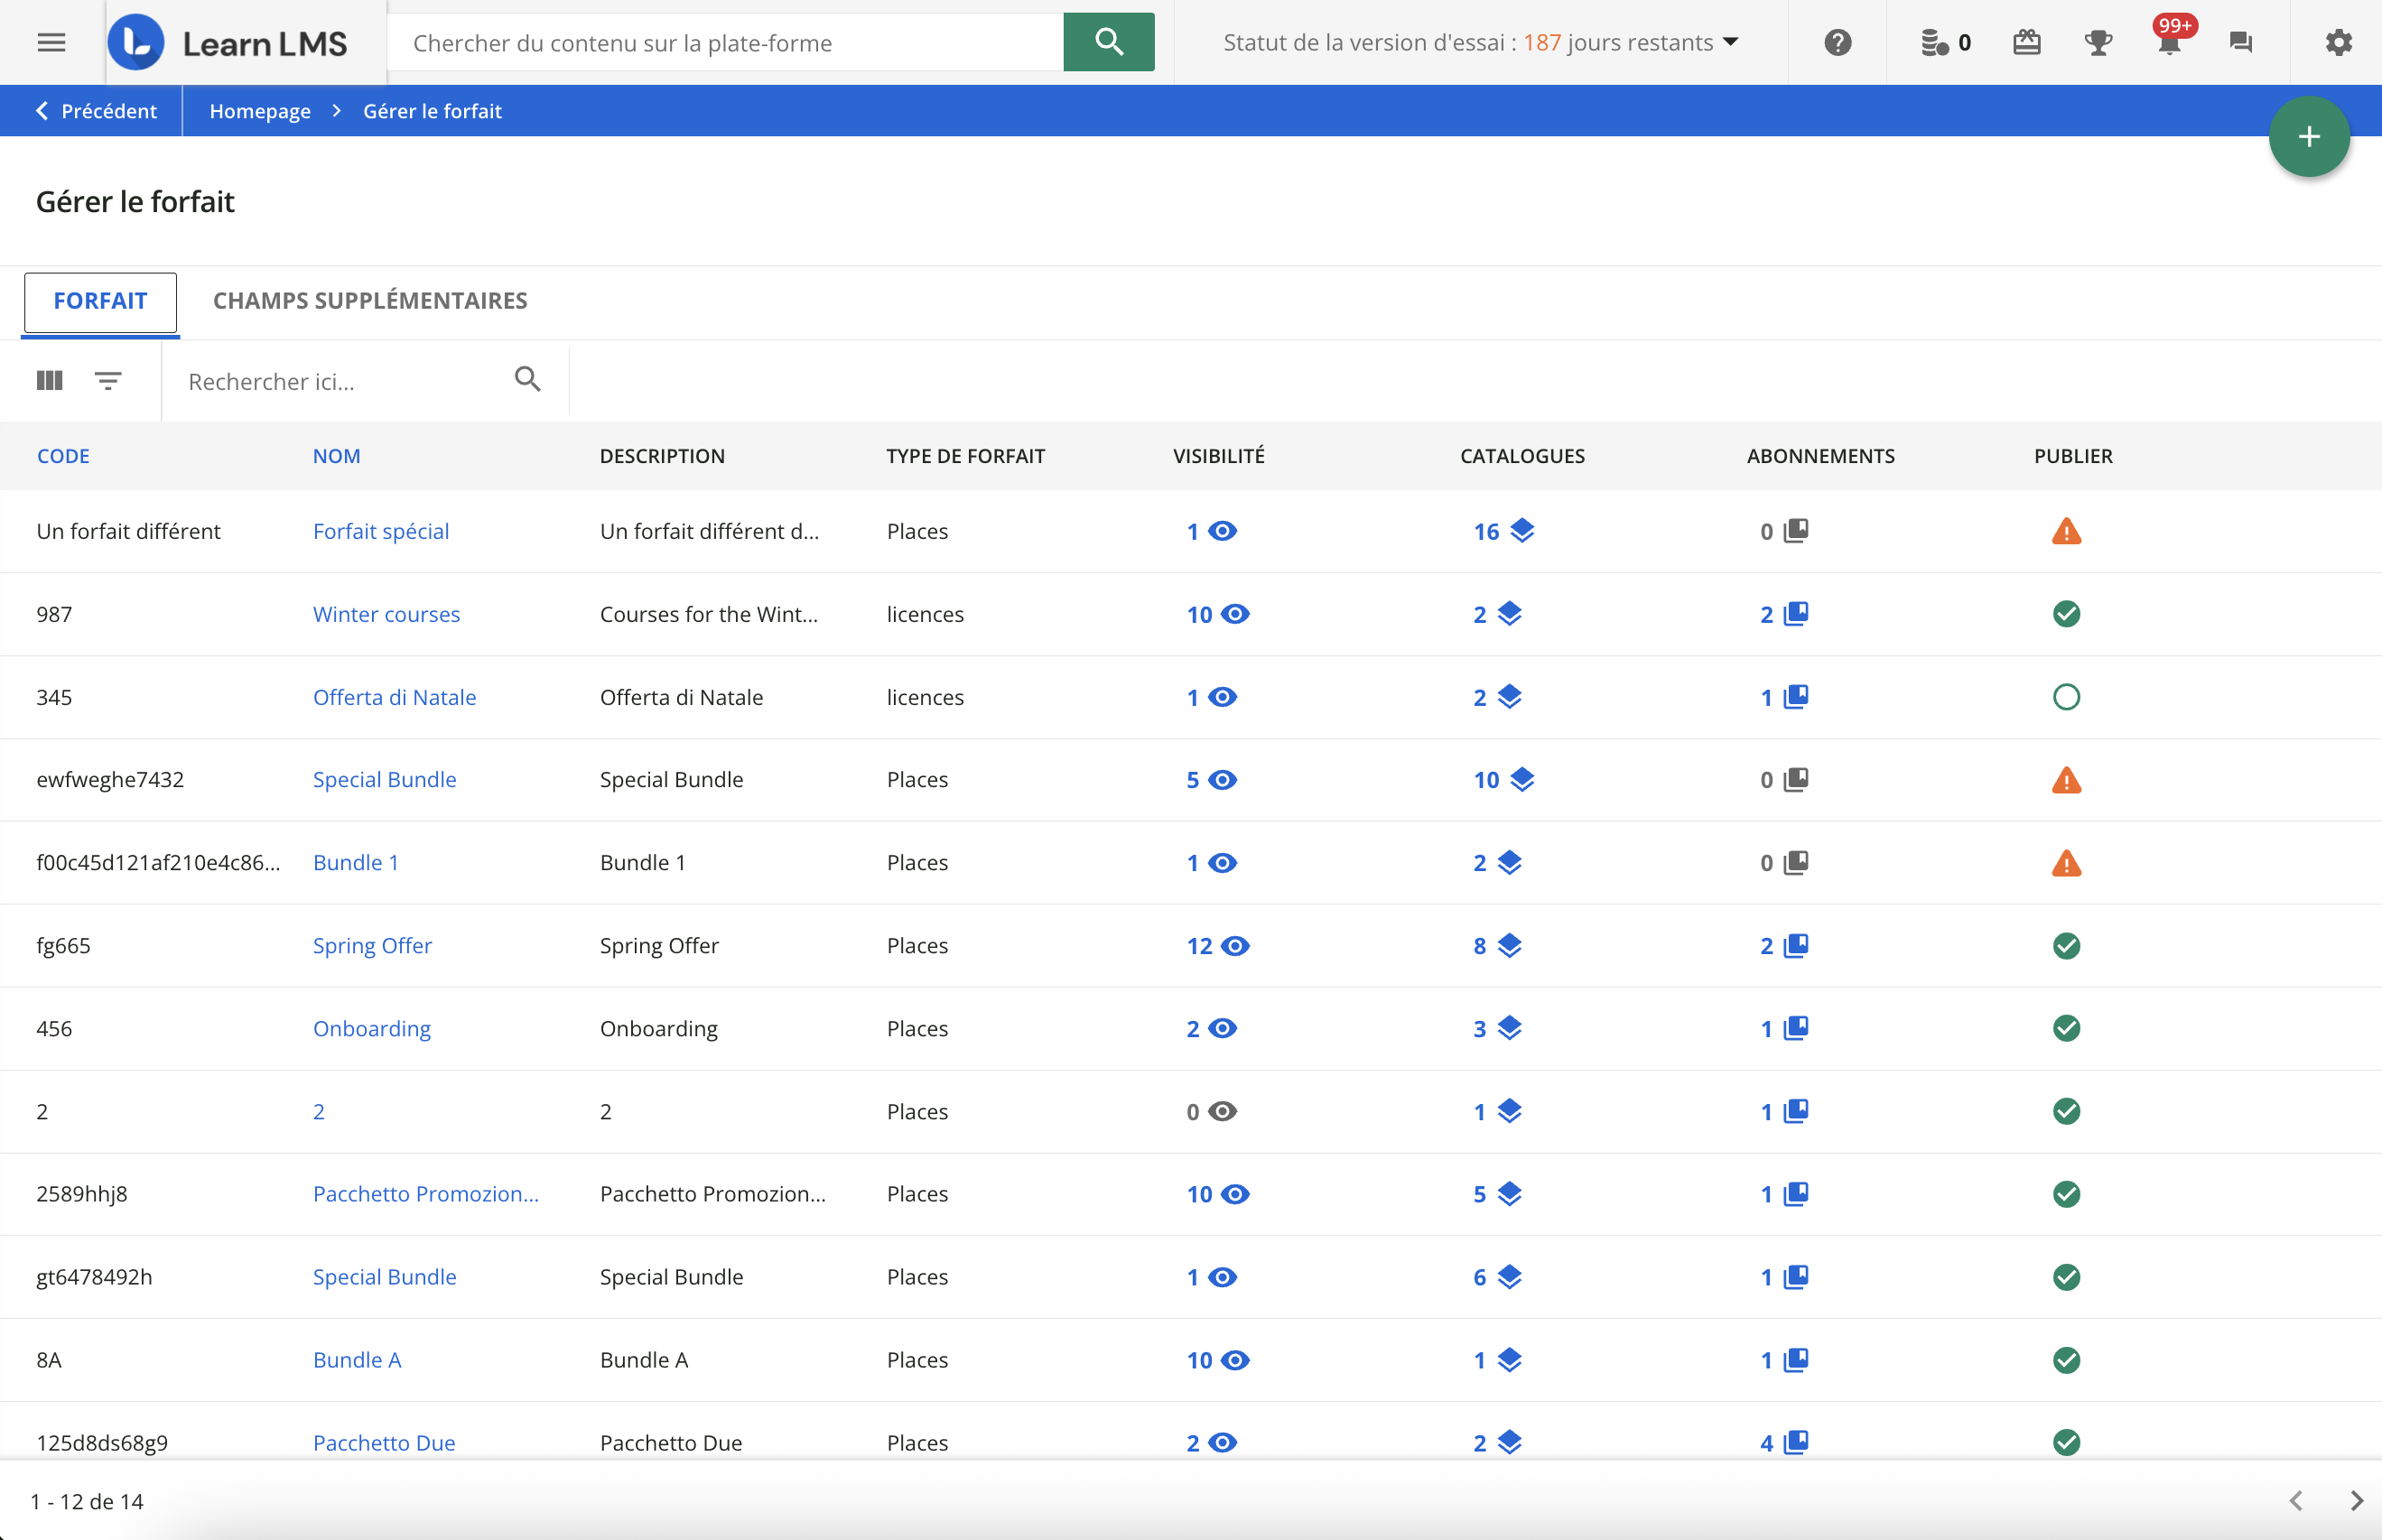This screenshot has height=1540, width=2382.
Task: Toggle publish status for Onboarding
Action: tap(2066, 1028)
